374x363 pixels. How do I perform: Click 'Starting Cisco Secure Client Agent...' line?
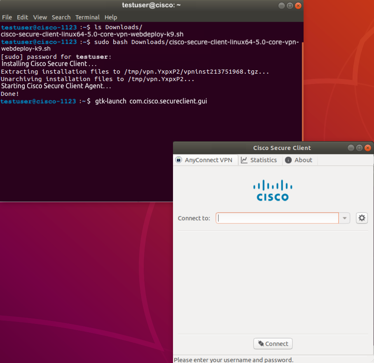pos(56,86)
